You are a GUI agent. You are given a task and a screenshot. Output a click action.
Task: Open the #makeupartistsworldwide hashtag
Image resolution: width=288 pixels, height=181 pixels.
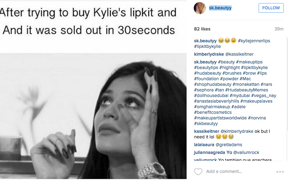(220, 118)
